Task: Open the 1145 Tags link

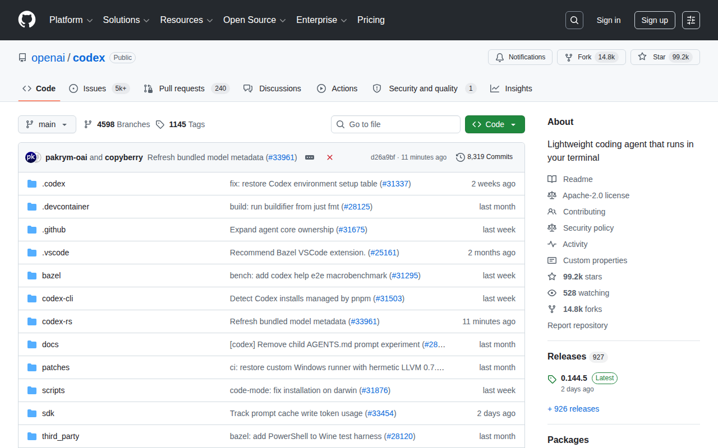Action: coord(180,124)
